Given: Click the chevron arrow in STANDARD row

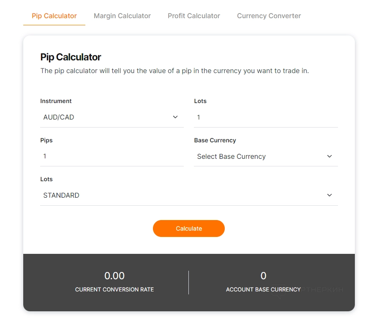Looking at the screenshot, I should click(330, 195).
